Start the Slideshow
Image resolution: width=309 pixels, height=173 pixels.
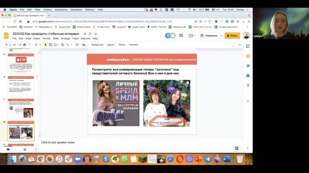[x=209, y=36]
